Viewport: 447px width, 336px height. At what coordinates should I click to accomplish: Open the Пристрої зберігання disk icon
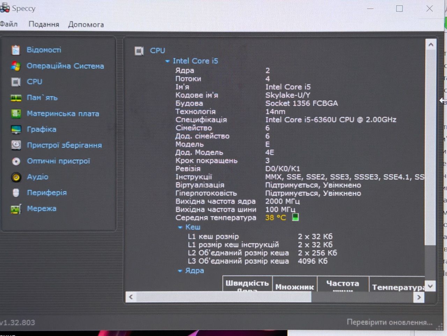coord(16,145)
